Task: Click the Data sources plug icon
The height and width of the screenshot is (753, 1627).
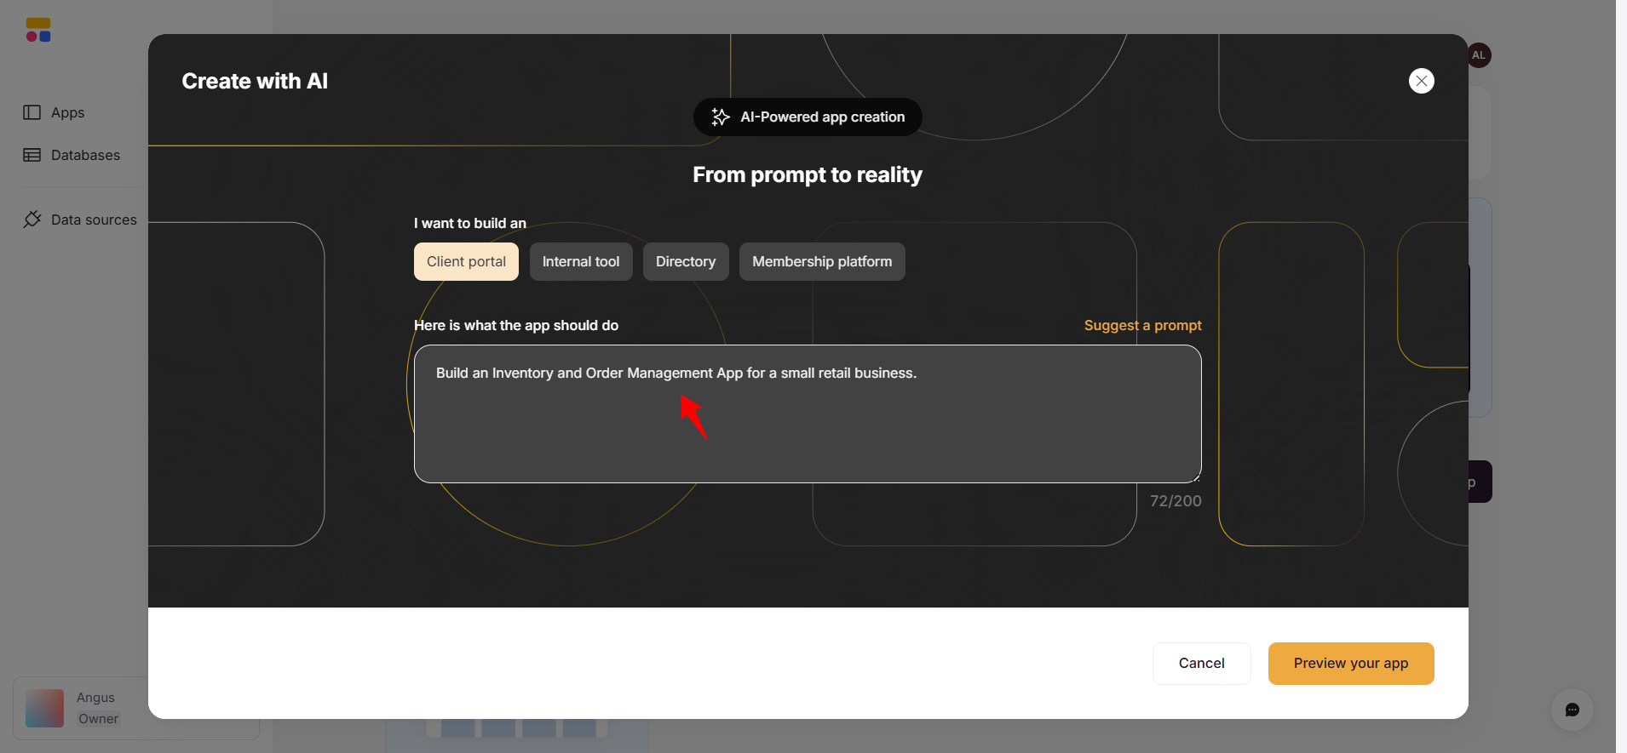Action: (x=32, y=220)
